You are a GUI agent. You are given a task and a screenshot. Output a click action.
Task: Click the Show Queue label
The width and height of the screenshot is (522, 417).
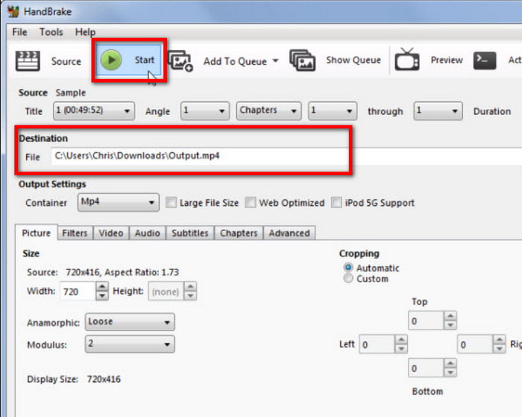click(353, 60)
